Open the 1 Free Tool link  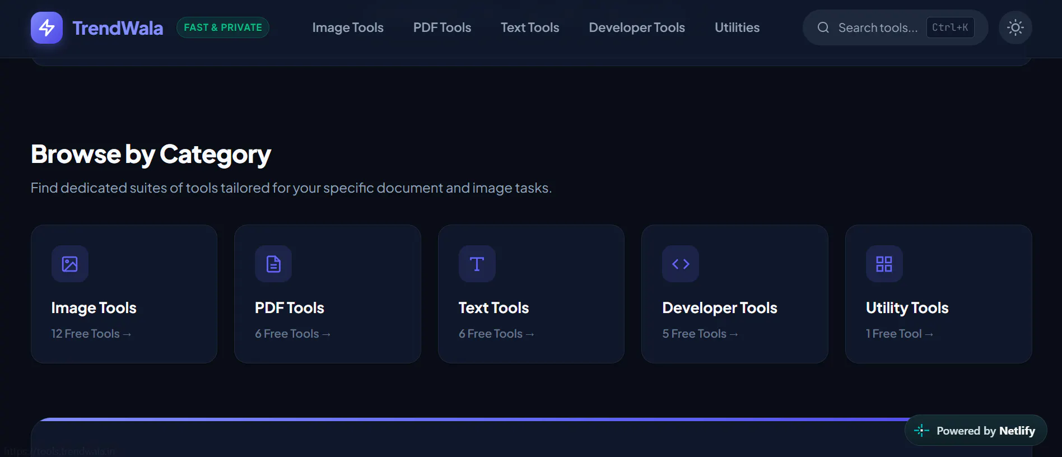pos(900,334)
